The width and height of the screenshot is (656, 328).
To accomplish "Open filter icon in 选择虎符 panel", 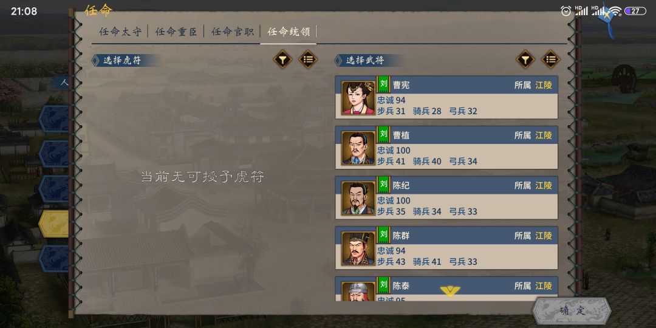I will coord(283,60).
